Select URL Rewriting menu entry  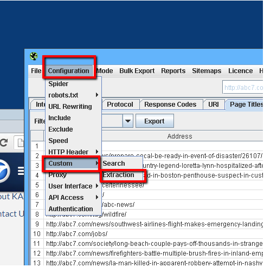click(73, 107)
